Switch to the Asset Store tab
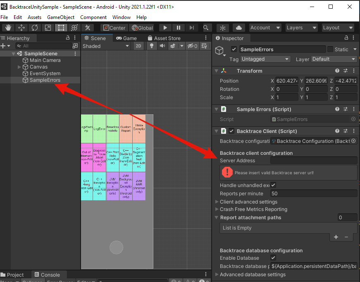The height and width of the screenshot is (282, 360). [x=164, y=38]
